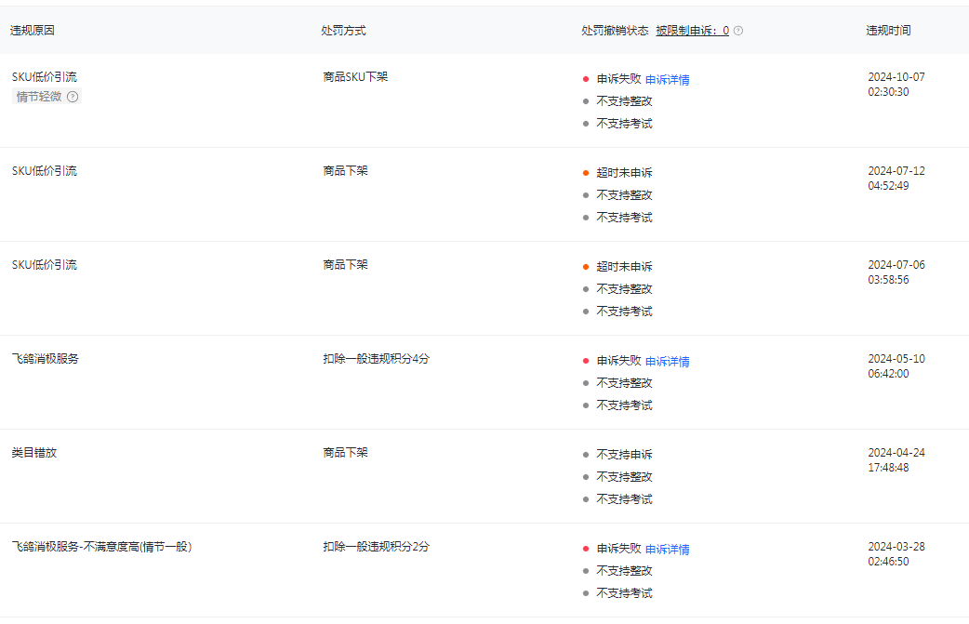The image size is (969, 624).
Task: View 申诉详情 for the 2024-03-28 violation
Action: 667,550
